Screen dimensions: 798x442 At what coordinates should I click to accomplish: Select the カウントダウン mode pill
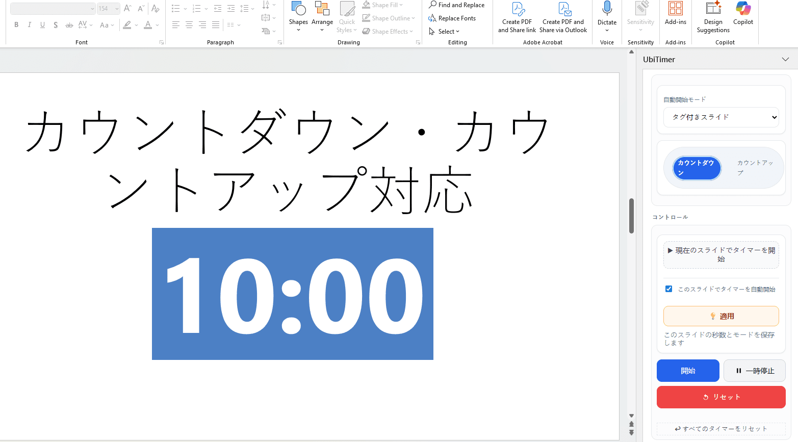pyautogui.click(x=697, y=167)
